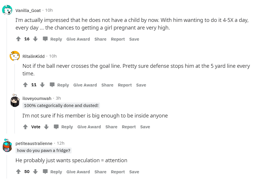Image resolution: width=265 pixels, height=185 pixels.
Task: Reply to Vanilla_Goat's comment
Action: [x=53, y=39]
